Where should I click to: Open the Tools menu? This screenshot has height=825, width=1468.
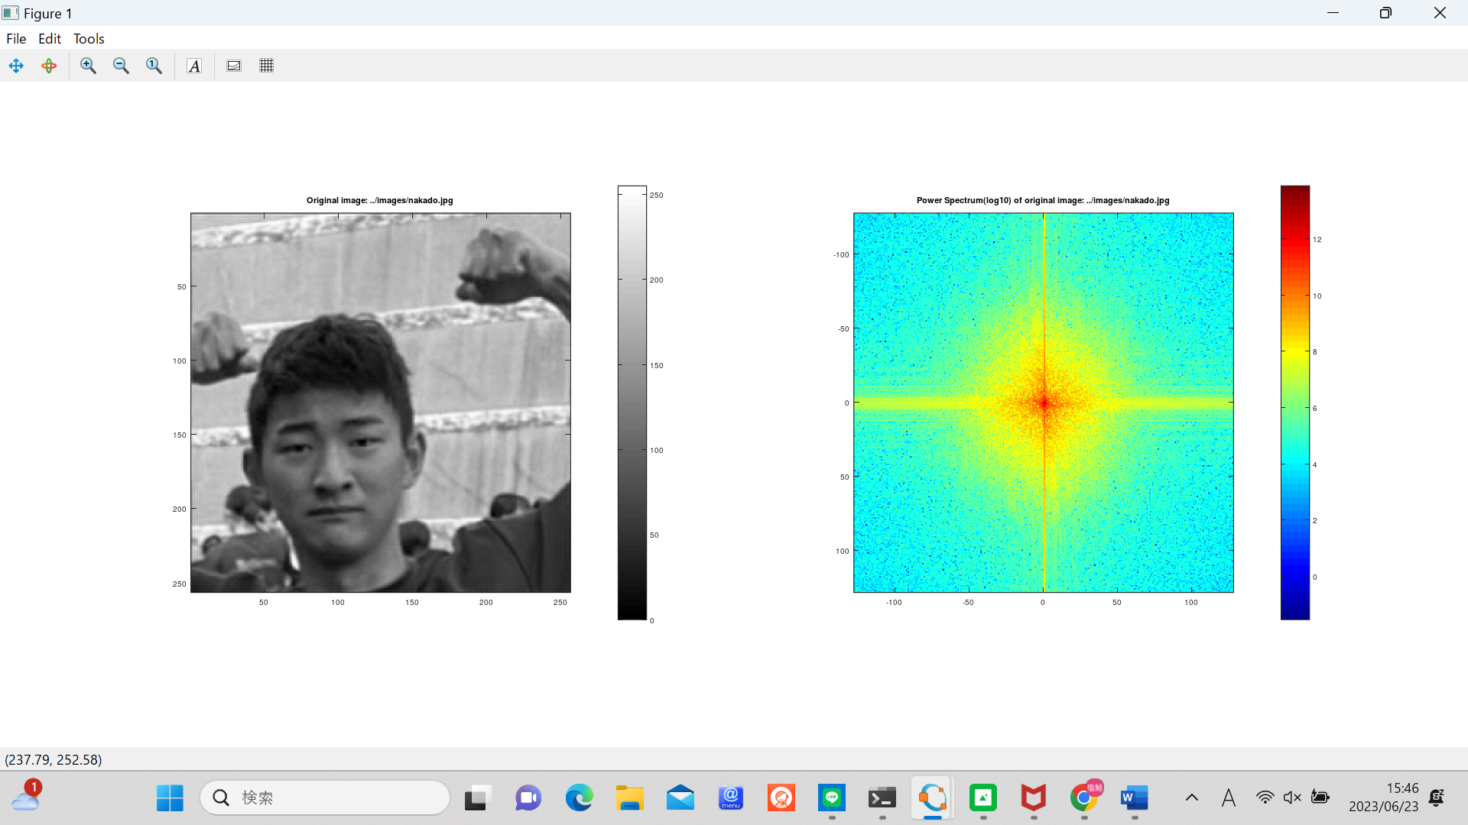pos(89,38)
